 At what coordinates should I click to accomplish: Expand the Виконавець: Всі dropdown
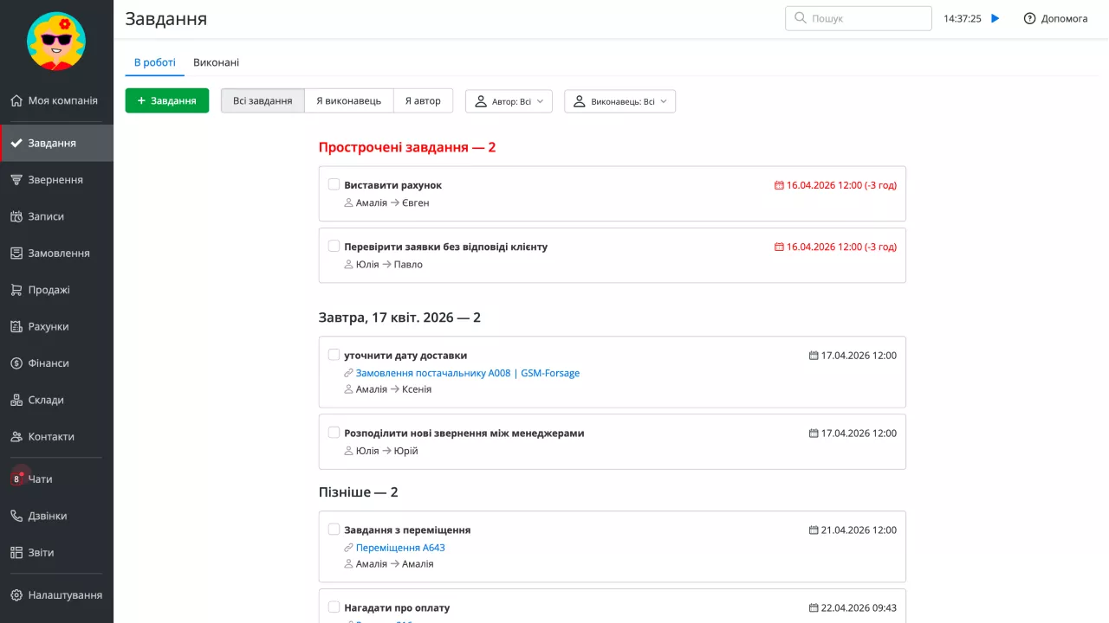[x=619, y=101]
